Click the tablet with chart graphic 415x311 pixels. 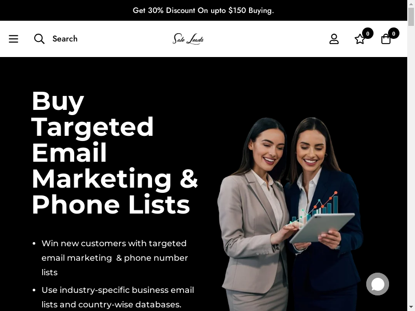pos(322,228)
